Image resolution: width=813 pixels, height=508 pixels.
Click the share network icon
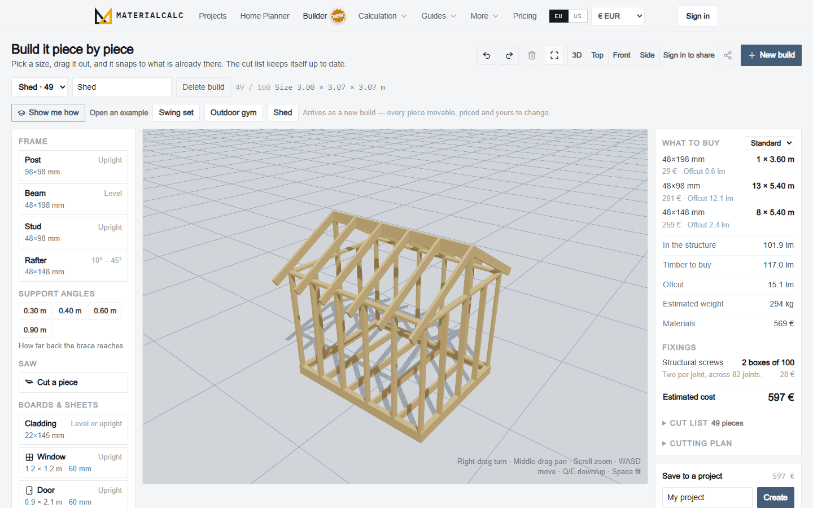click(x=728, y=55)
